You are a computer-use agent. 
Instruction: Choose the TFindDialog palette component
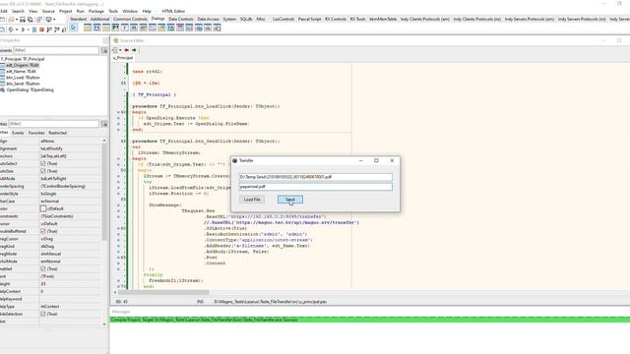pyautogui.click(x=134, y=28)
